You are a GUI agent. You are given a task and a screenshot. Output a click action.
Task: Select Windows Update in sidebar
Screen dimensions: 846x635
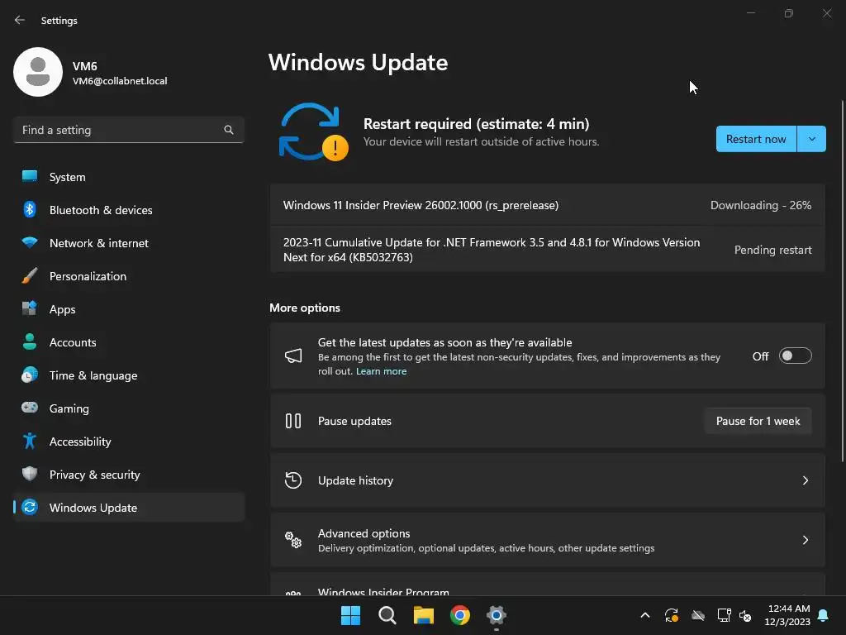[x=129, y=507]
